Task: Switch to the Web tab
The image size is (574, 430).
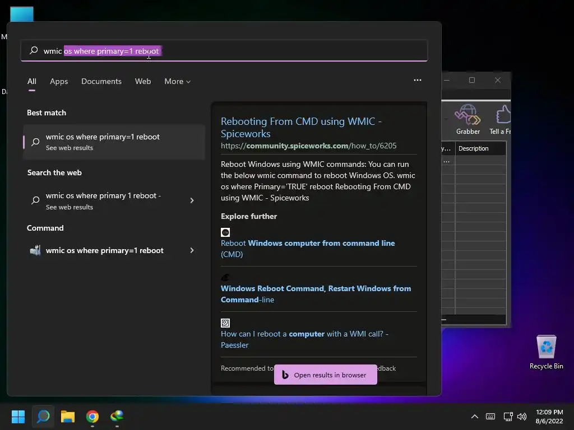Action: click(x=143, y=81)
